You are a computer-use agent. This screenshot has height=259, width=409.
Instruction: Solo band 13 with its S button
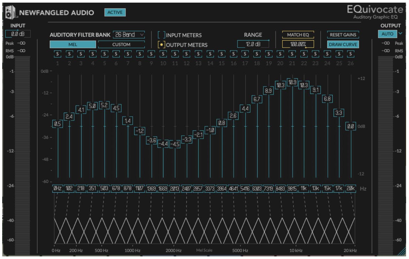coord(198,54)
